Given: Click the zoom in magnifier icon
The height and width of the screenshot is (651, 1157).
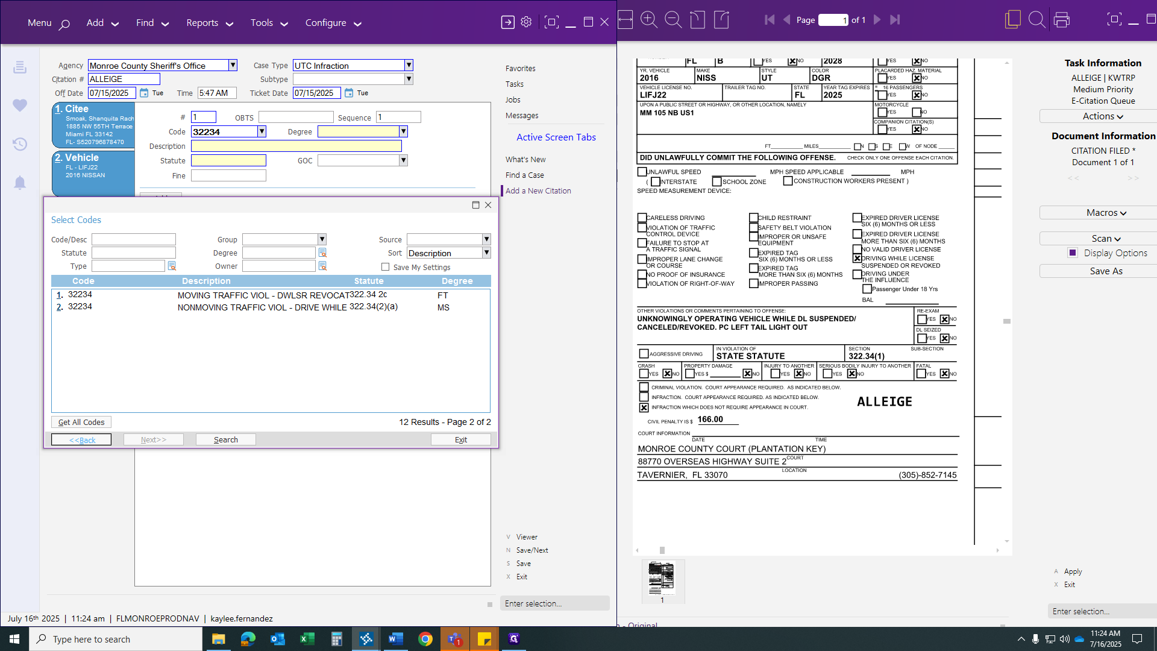Looking at the screenshot, I should click(648, 20).
